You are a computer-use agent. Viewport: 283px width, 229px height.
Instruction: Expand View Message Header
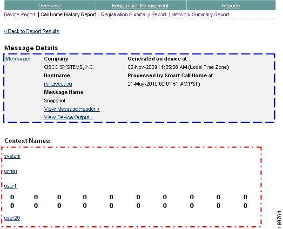click(x=72, y=109)
